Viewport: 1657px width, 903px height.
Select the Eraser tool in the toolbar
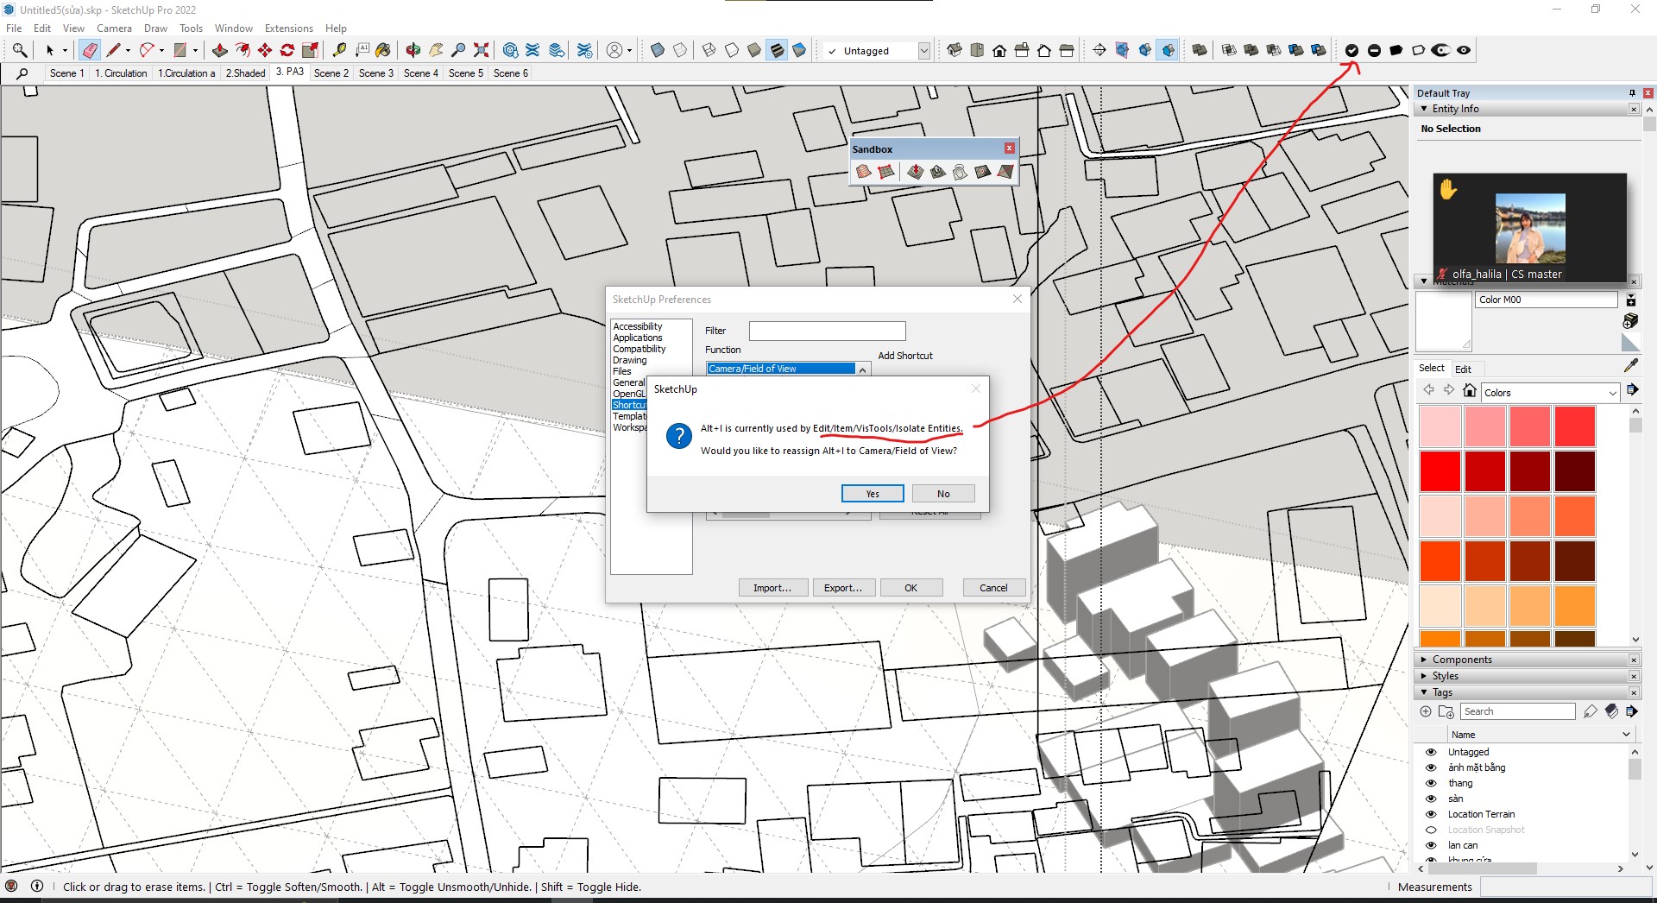pos(90,50)
